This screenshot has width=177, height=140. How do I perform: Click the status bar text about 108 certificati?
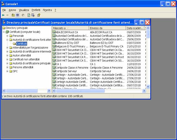43,96
